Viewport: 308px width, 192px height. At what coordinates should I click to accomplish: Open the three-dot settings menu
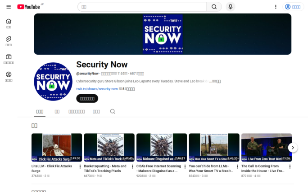click(276, 7)
